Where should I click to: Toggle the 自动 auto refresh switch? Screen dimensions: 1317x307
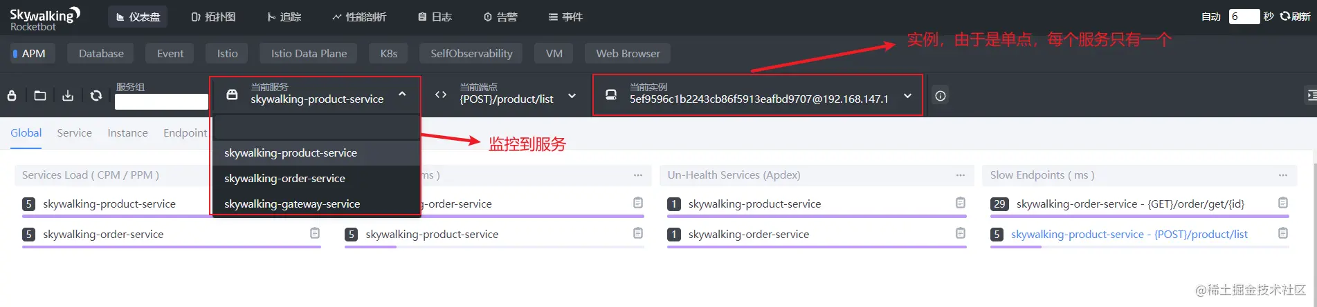(x=1211, y=17)
